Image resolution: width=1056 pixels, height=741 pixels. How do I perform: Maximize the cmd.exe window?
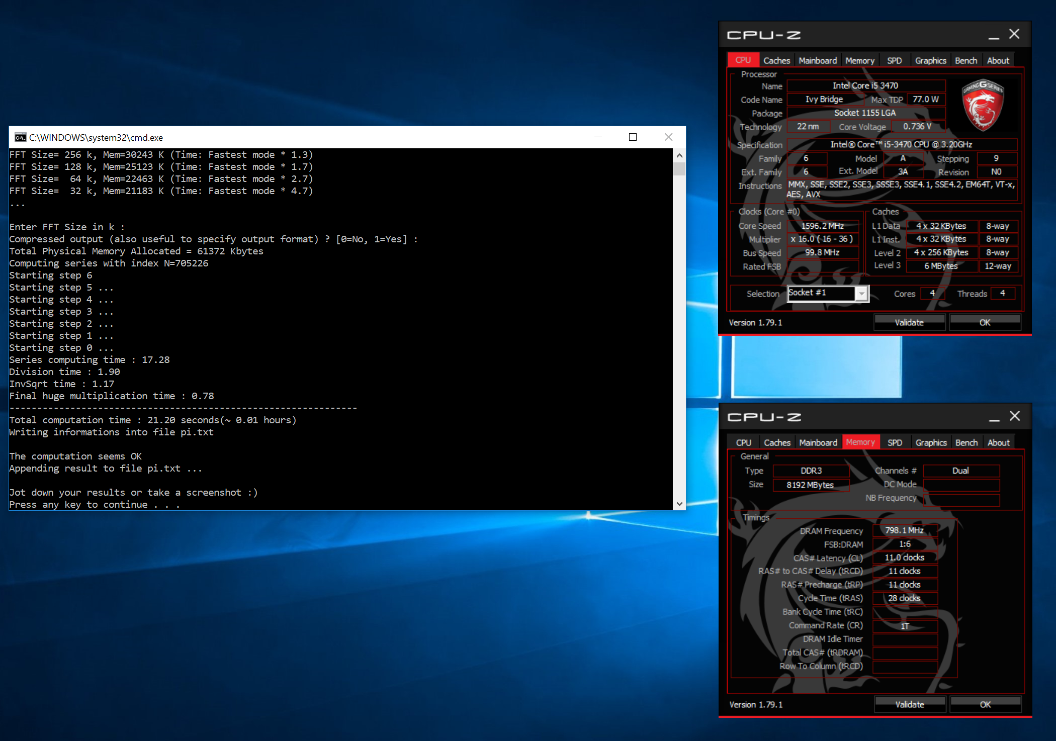tap(633, 137)
